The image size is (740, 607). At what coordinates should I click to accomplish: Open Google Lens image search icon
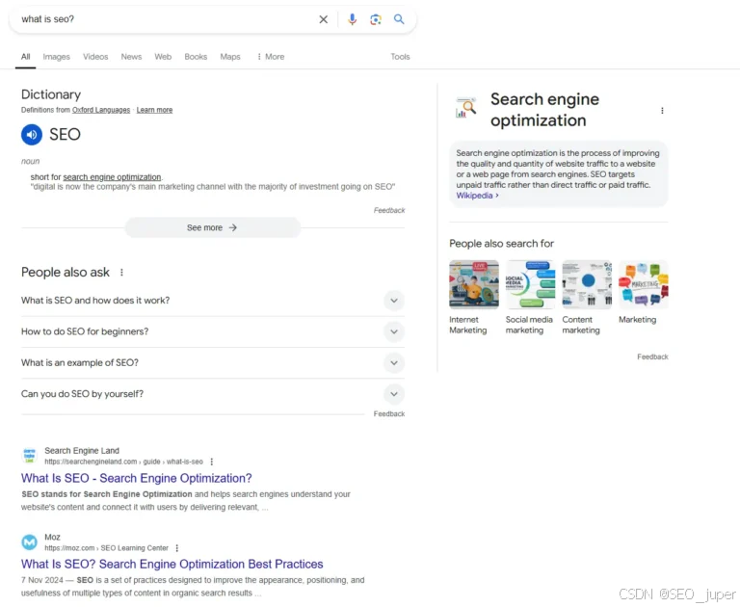pos(376,19)
